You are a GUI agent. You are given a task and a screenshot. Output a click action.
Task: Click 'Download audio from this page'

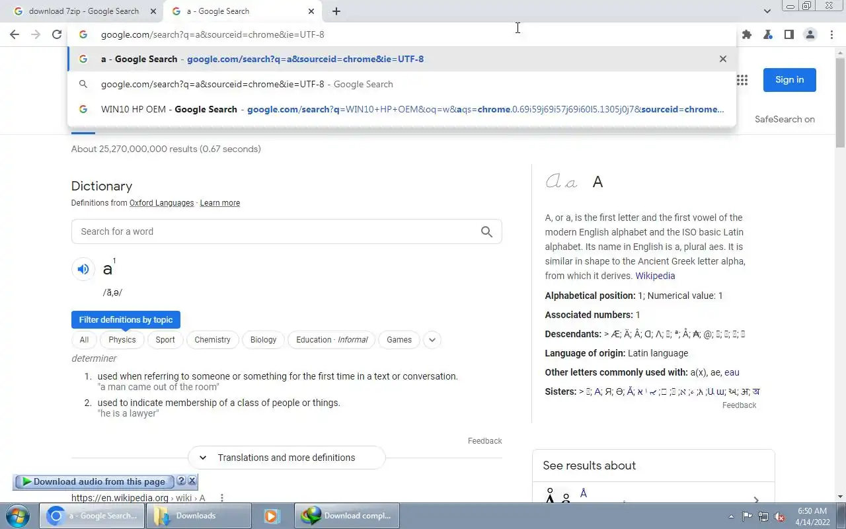pyautogui.click(x=94, y=481)
